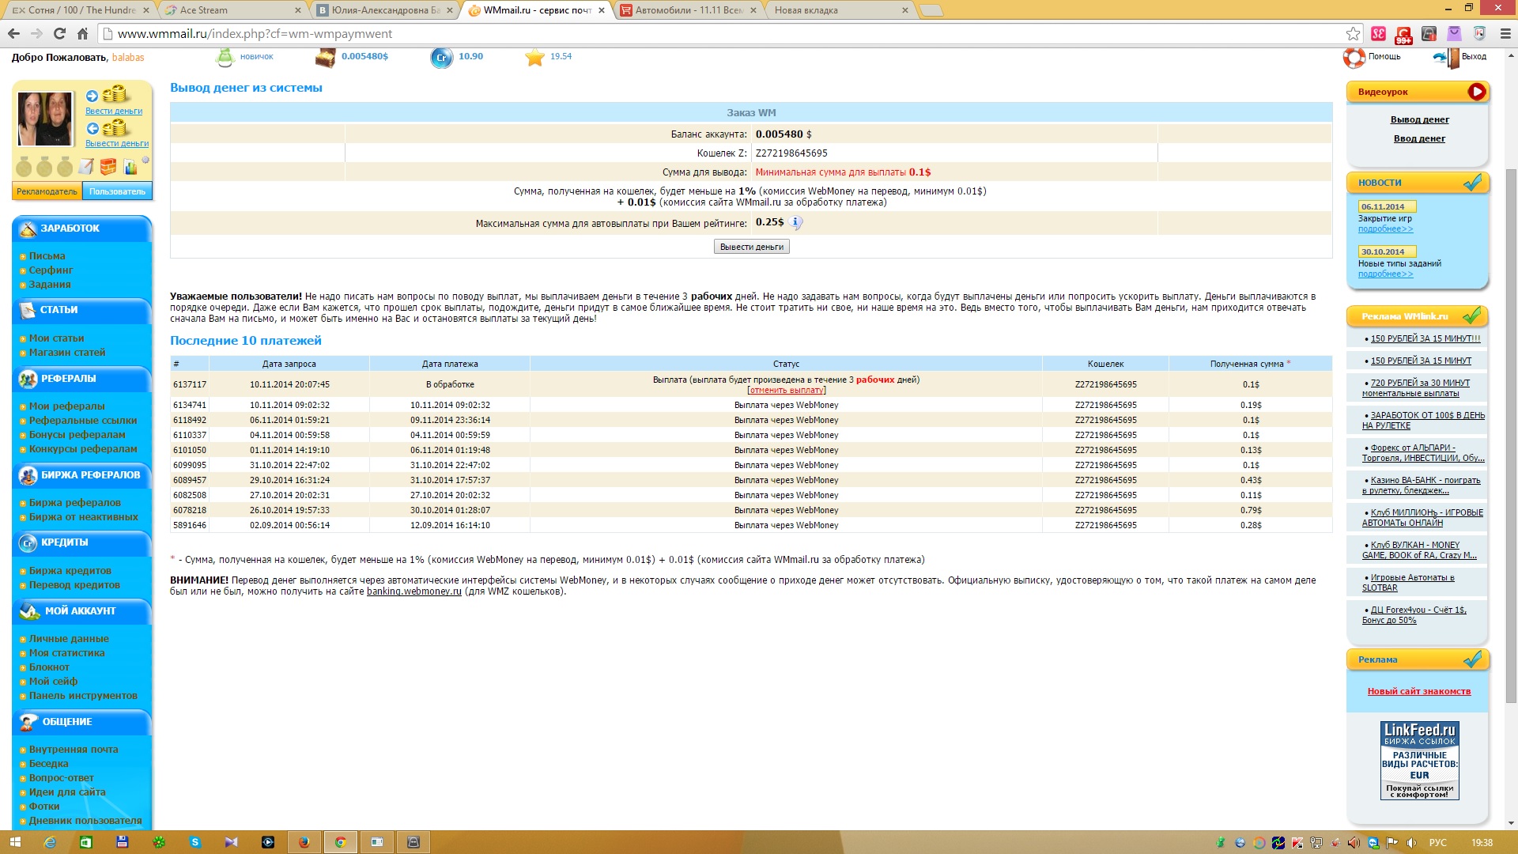Open Внутренняя почта in the sidebar

click(74, 750)
